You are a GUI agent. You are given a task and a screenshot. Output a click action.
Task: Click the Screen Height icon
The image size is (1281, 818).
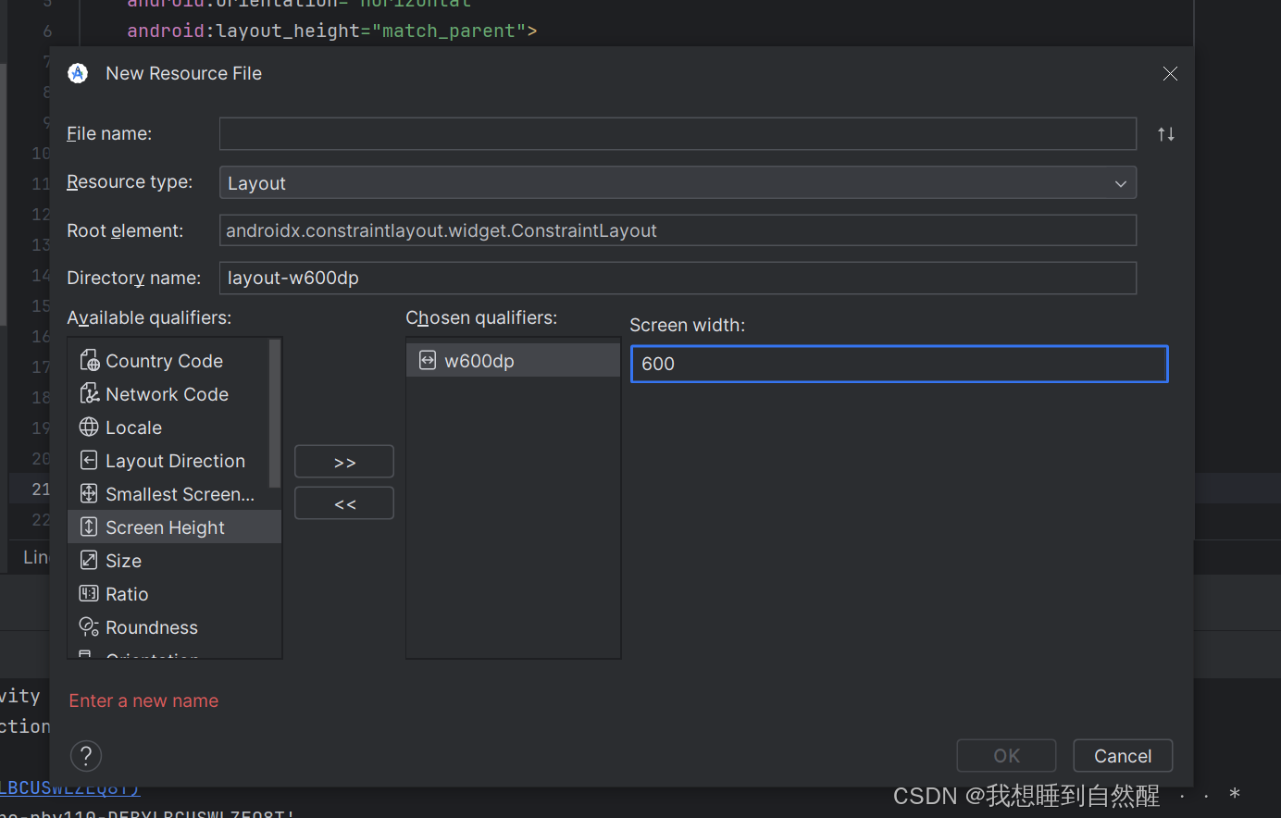tap(89, 527)
